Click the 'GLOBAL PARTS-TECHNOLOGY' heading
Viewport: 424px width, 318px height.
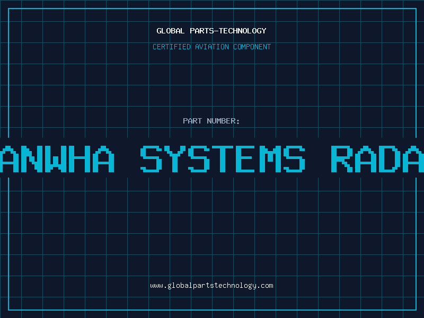click(211, 31)
